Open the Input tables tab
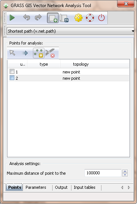137x204 pixels. pos(84,187)
